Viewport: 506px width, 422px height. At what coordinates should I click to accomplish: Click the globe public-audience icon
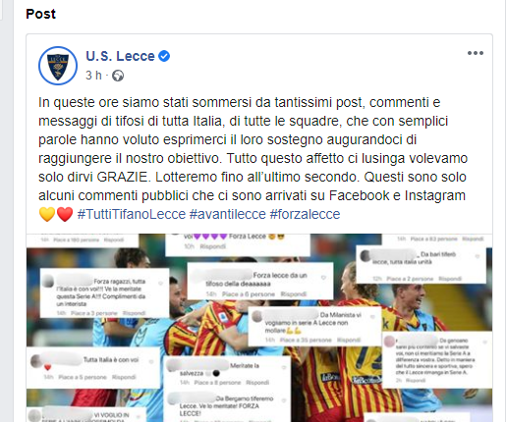(x=118, y=76)
